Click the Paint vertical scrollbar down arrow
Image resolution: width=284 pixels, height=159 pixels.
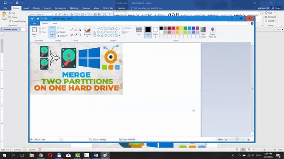point(252,136)
